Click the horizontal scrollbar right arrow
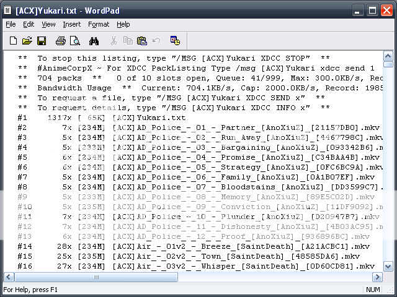The image size is (397, 297). click(x=377, y=277)
